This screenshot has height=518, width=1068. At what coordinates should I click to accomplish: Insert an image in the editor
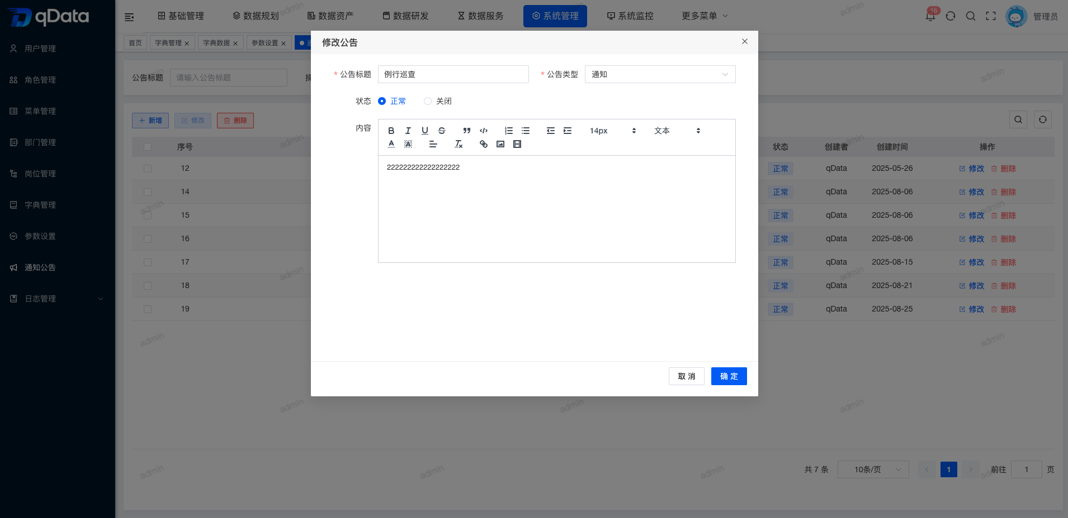click(x=500, y=144)
